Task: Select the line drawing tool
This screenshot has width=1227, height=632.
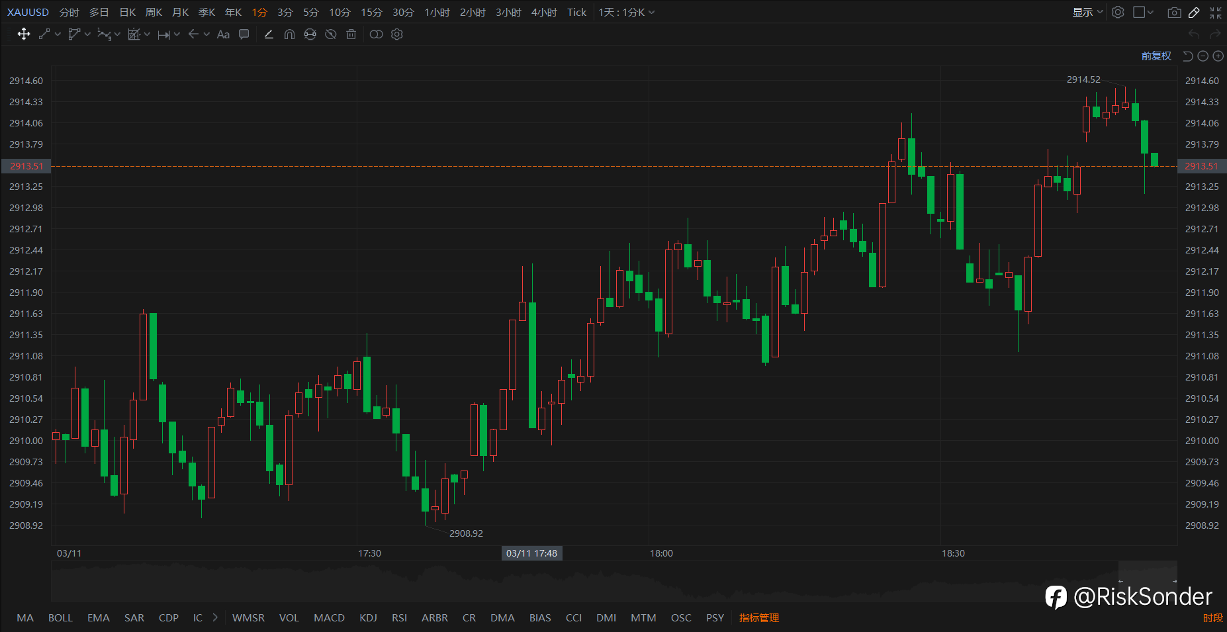Action: [x=44, y=34]
